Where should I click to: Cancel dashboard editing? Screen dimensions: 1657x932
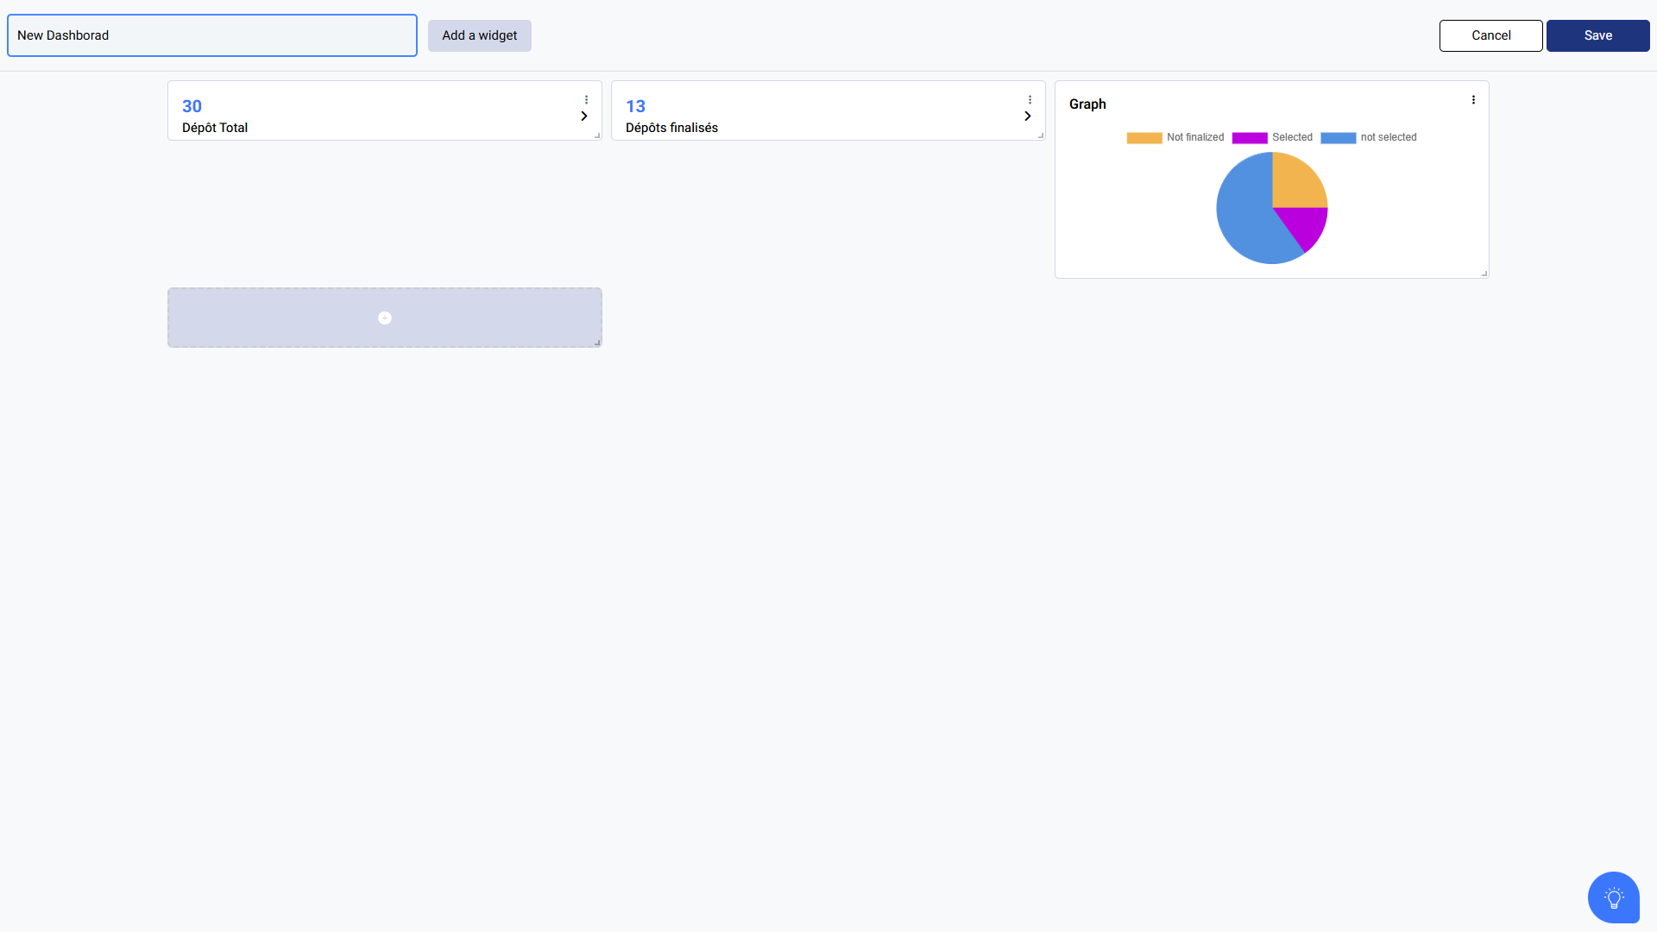point(1490,35)
